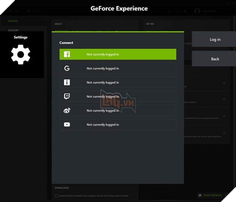Image resolution: width=236 pixels, height=202 pixels.
Task: Toggle automatically download driver updates checkbox
Action: [x=56, y=196]
